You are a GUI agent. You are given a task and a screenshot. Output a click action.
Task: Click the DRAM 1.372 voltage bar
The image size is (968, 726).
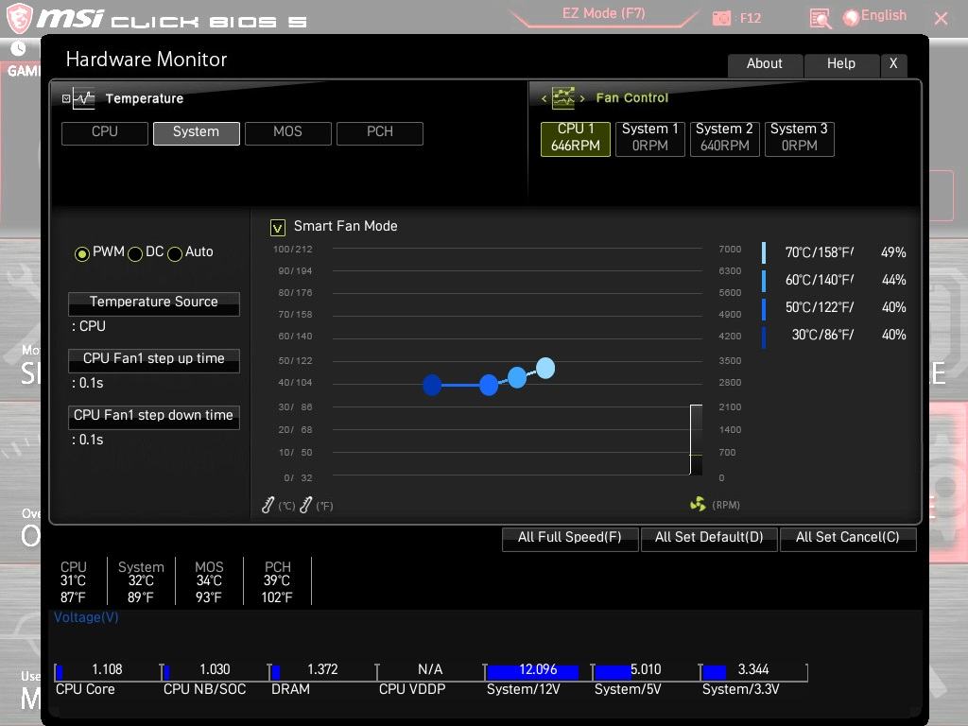321,671
